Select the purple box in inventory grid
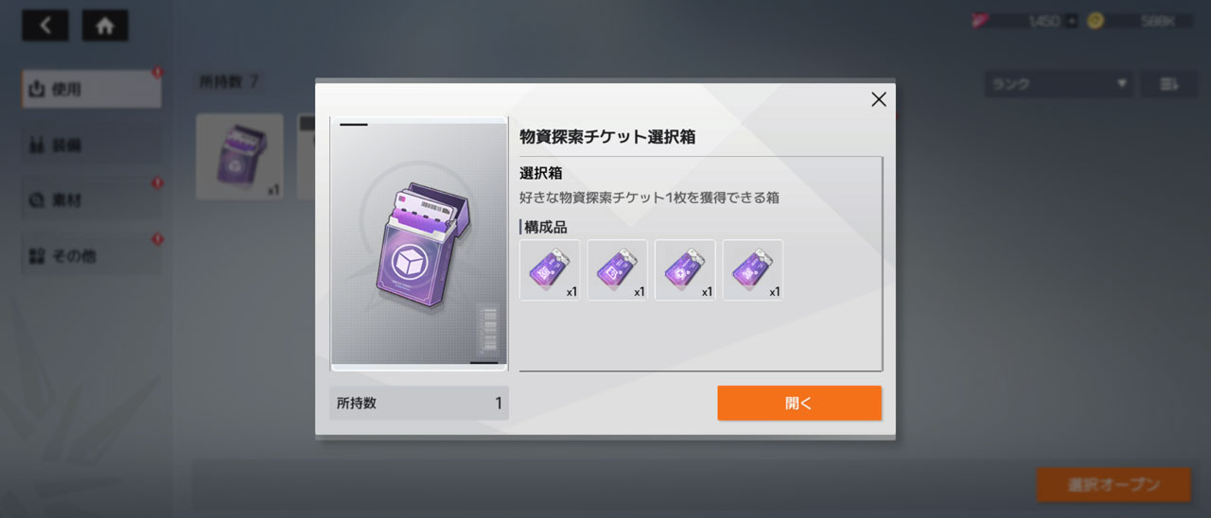1211x518 pixels. tap(239, 157)
